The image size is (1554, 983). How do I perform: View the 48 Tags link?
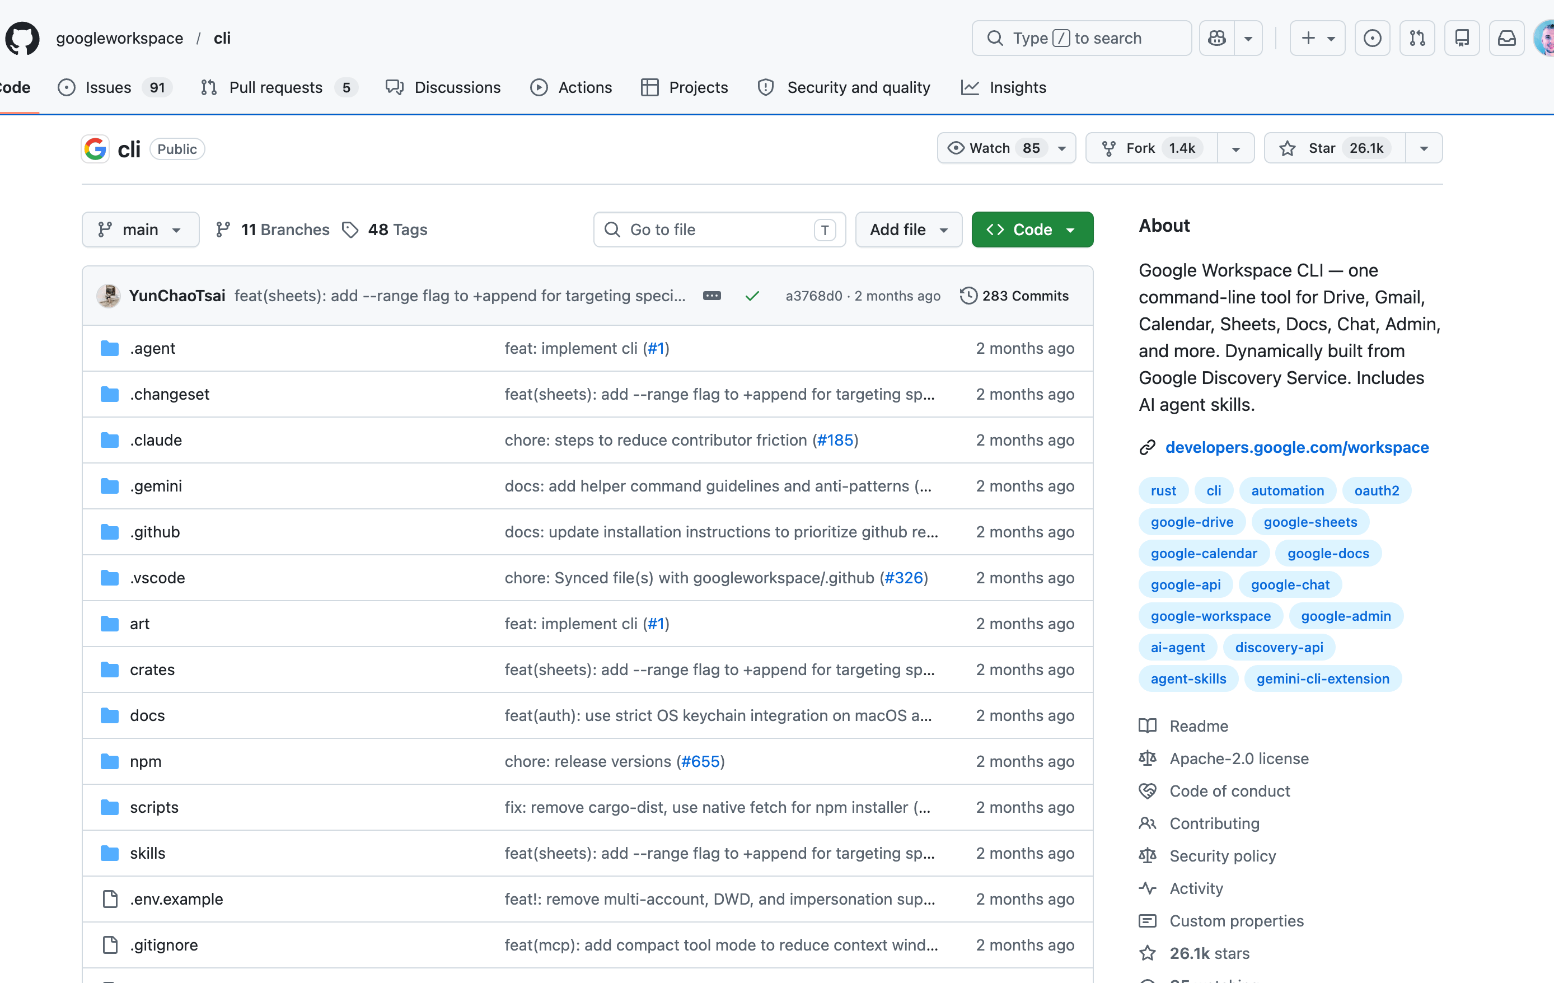(385, 230)
